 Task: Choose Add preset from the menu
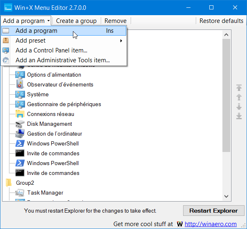(x=64, y=41)
